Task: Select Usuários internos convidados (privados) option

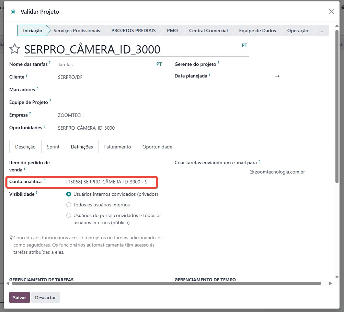Action: click(69, 194)
